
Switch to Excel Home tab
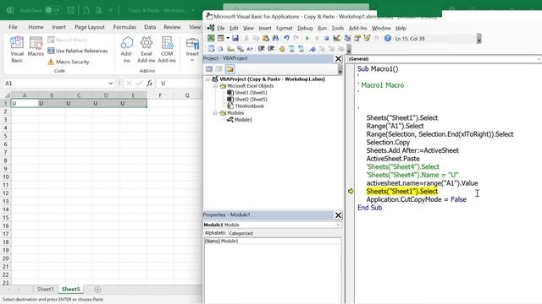coord(36,27)
